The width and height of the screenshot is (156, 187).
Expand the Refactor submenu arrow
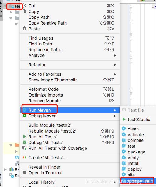coord(115,65)
